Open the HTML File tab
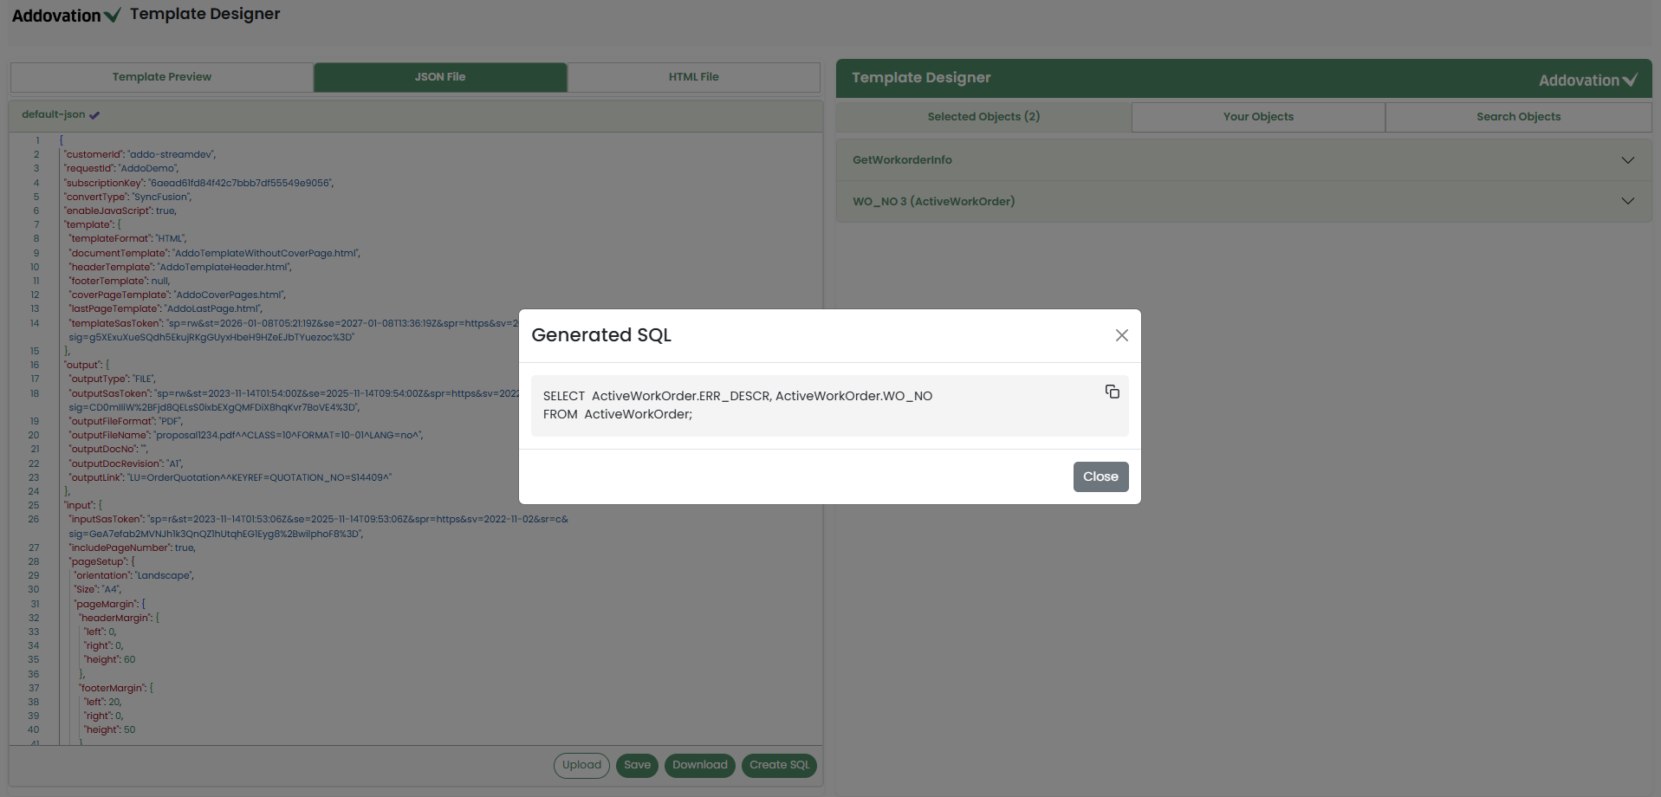Screen dimensions: 1661x797 point(693,77)
